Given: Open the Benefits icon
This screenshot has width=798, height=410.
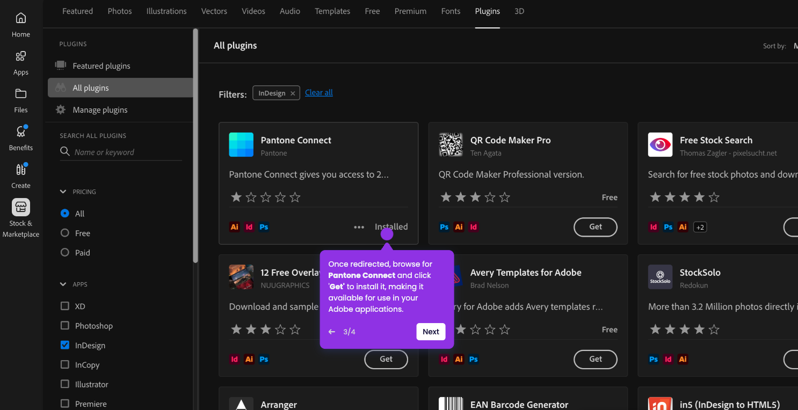Looking at the screenshot, I should [20, 131].
